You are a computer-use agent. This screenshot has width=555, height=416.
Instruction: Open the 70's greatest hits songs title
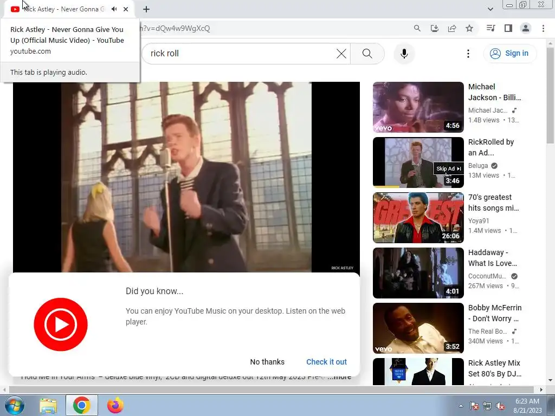[493, 203]
